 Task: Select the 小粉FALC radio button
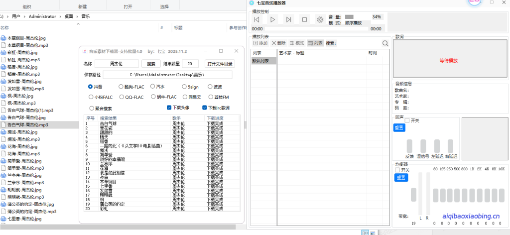(91, 97)
